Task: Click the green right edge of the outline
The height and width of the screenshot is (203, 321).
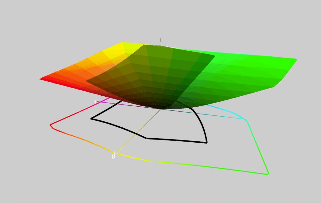Action: click(258, 148)
